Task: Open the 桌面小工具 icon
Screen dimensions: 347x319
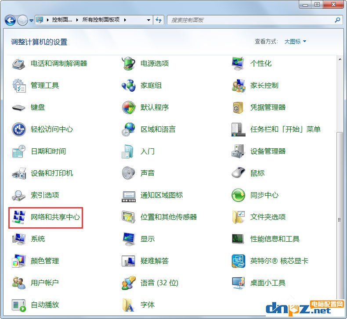Action: (x=239, y=283)
